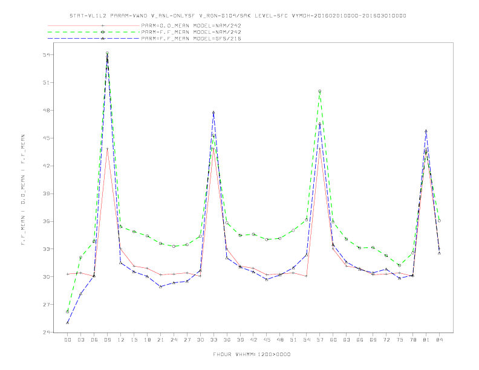Click the red plus data point at hour 09 peak
479x370 pixels.
(x=107, y=149)
